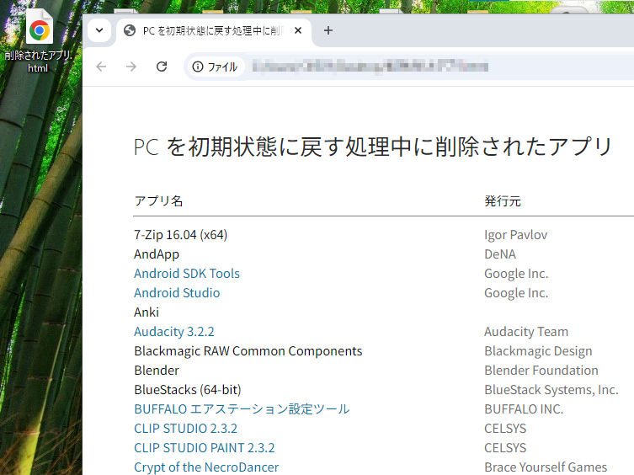Click the browser back arrow
The width and height of the screenshot is (634, 475).
pos(101,67)
